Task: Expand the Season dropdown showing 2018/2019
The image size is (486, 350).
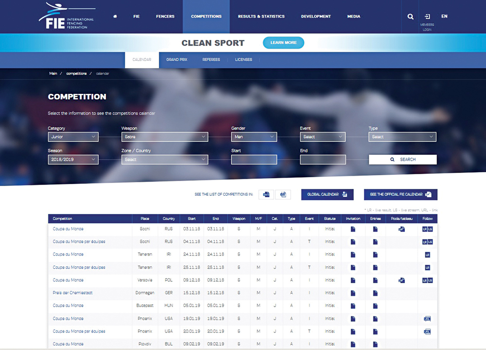Action: point(73,160)
